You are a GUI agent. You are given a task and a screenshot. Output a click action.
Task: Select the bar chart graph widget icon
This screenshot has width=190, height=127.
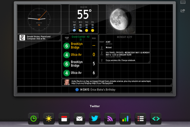pos(125,118)
